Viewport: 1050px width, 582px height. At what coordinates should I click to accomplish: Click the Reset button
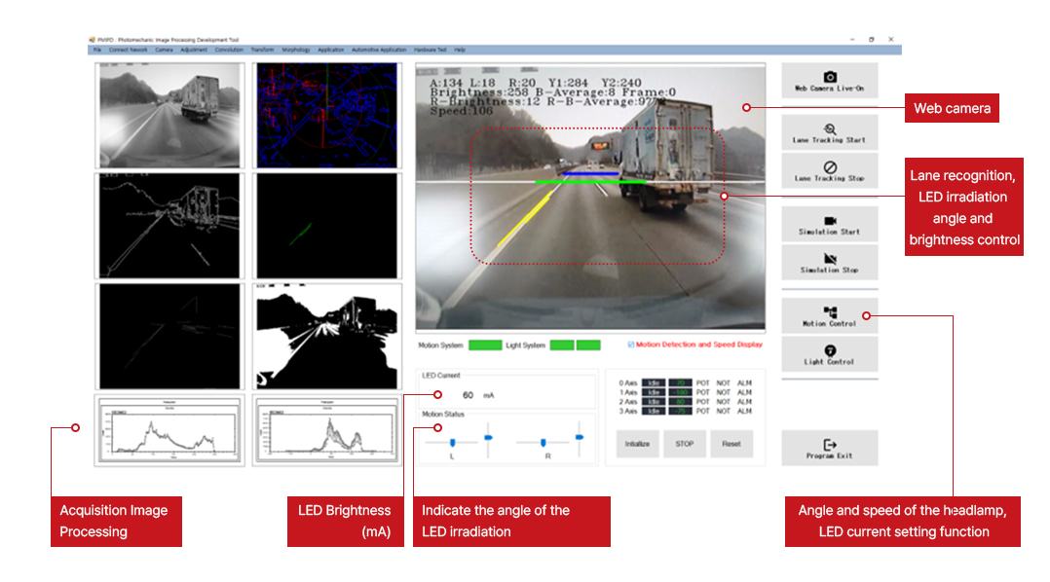(x=731, y=444)
